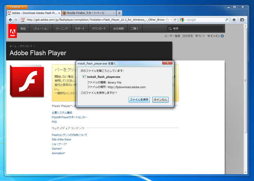
Task: Click the Firefox back arrow button
Action: coord(10,20)
